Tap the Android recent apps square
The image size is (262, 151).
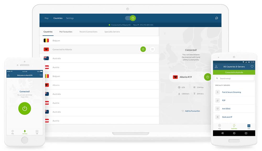point(246,133)
